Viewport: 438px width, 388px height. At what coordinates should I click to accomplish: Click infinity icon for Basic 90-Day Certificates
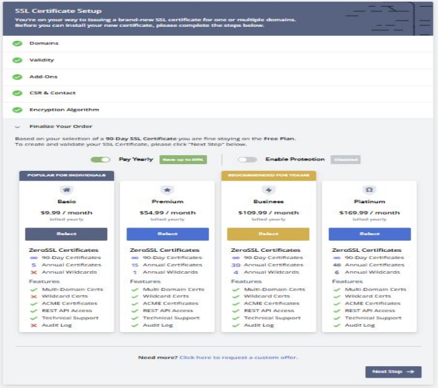[x=34, y=258]
